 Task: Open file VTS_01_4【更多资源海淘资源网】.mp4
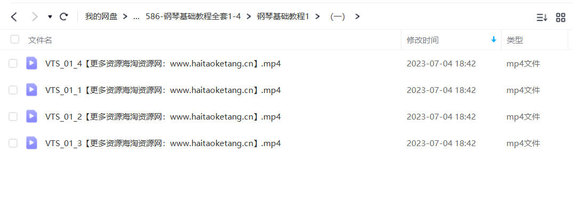pos(163,64)
